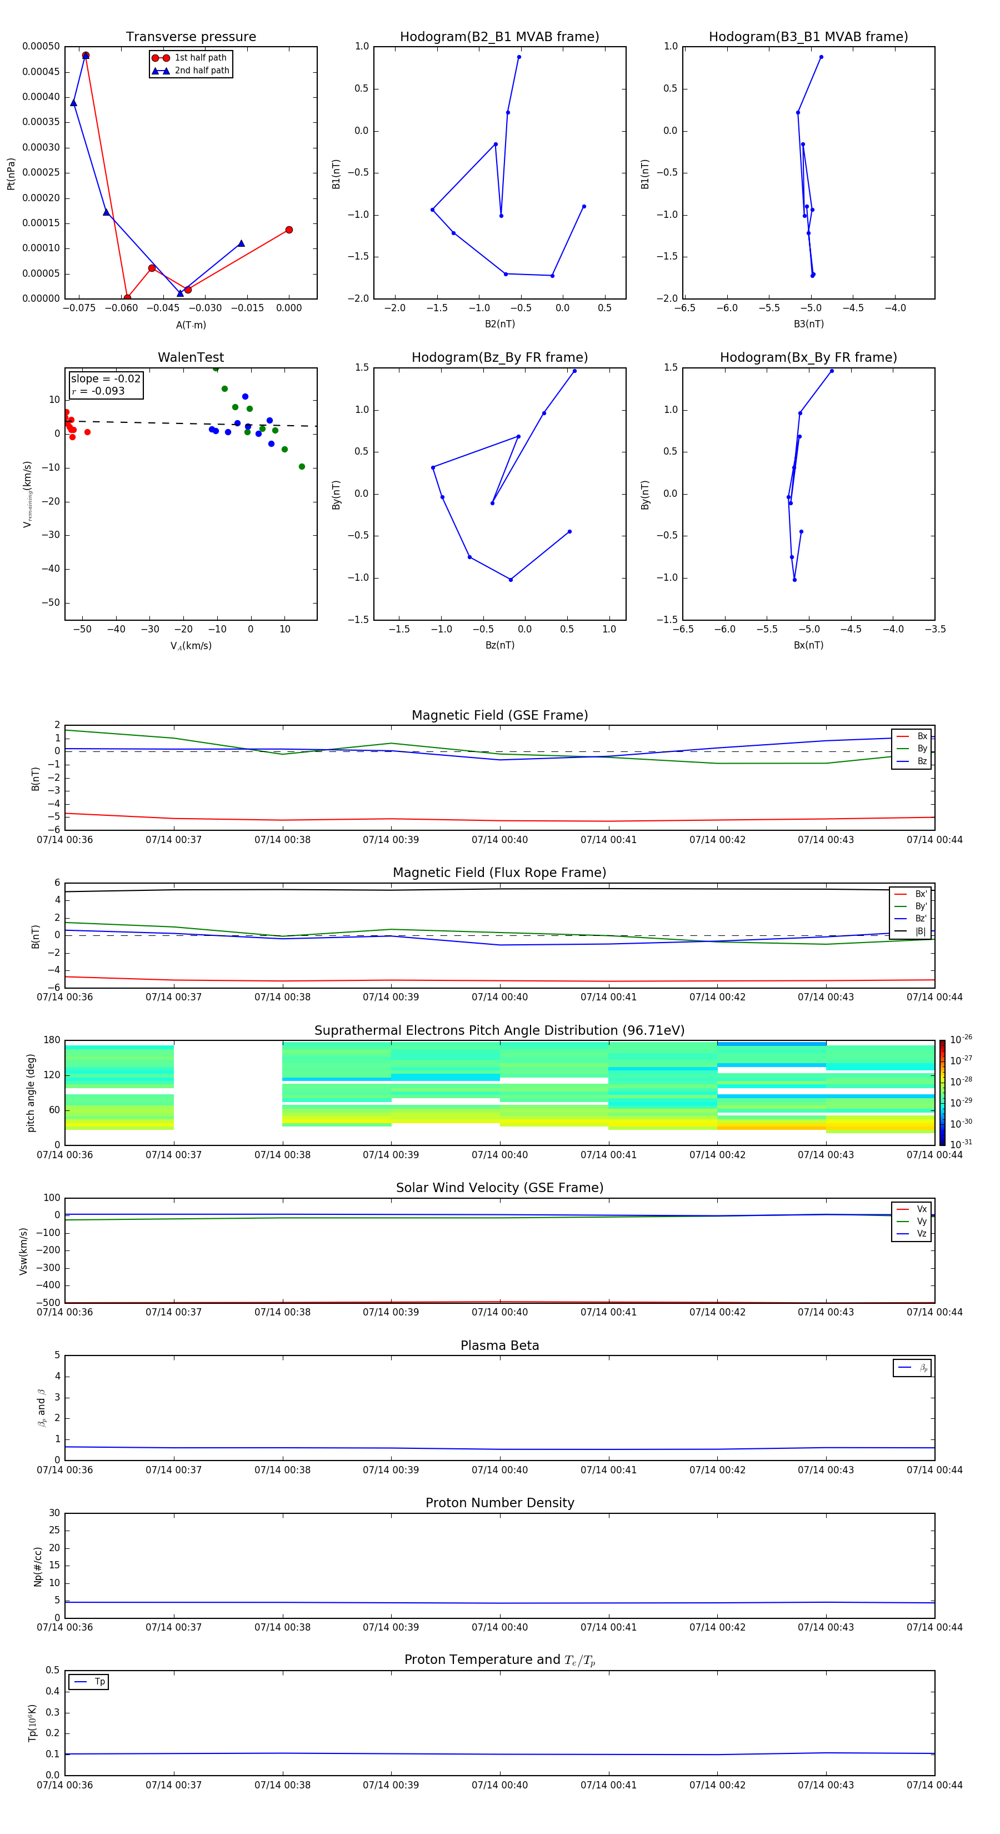The height and width of the screenshot is (1834, 1000).
Task: Click the peak red marker in Transverse pressure plot
Action: (x=86, y=56)
